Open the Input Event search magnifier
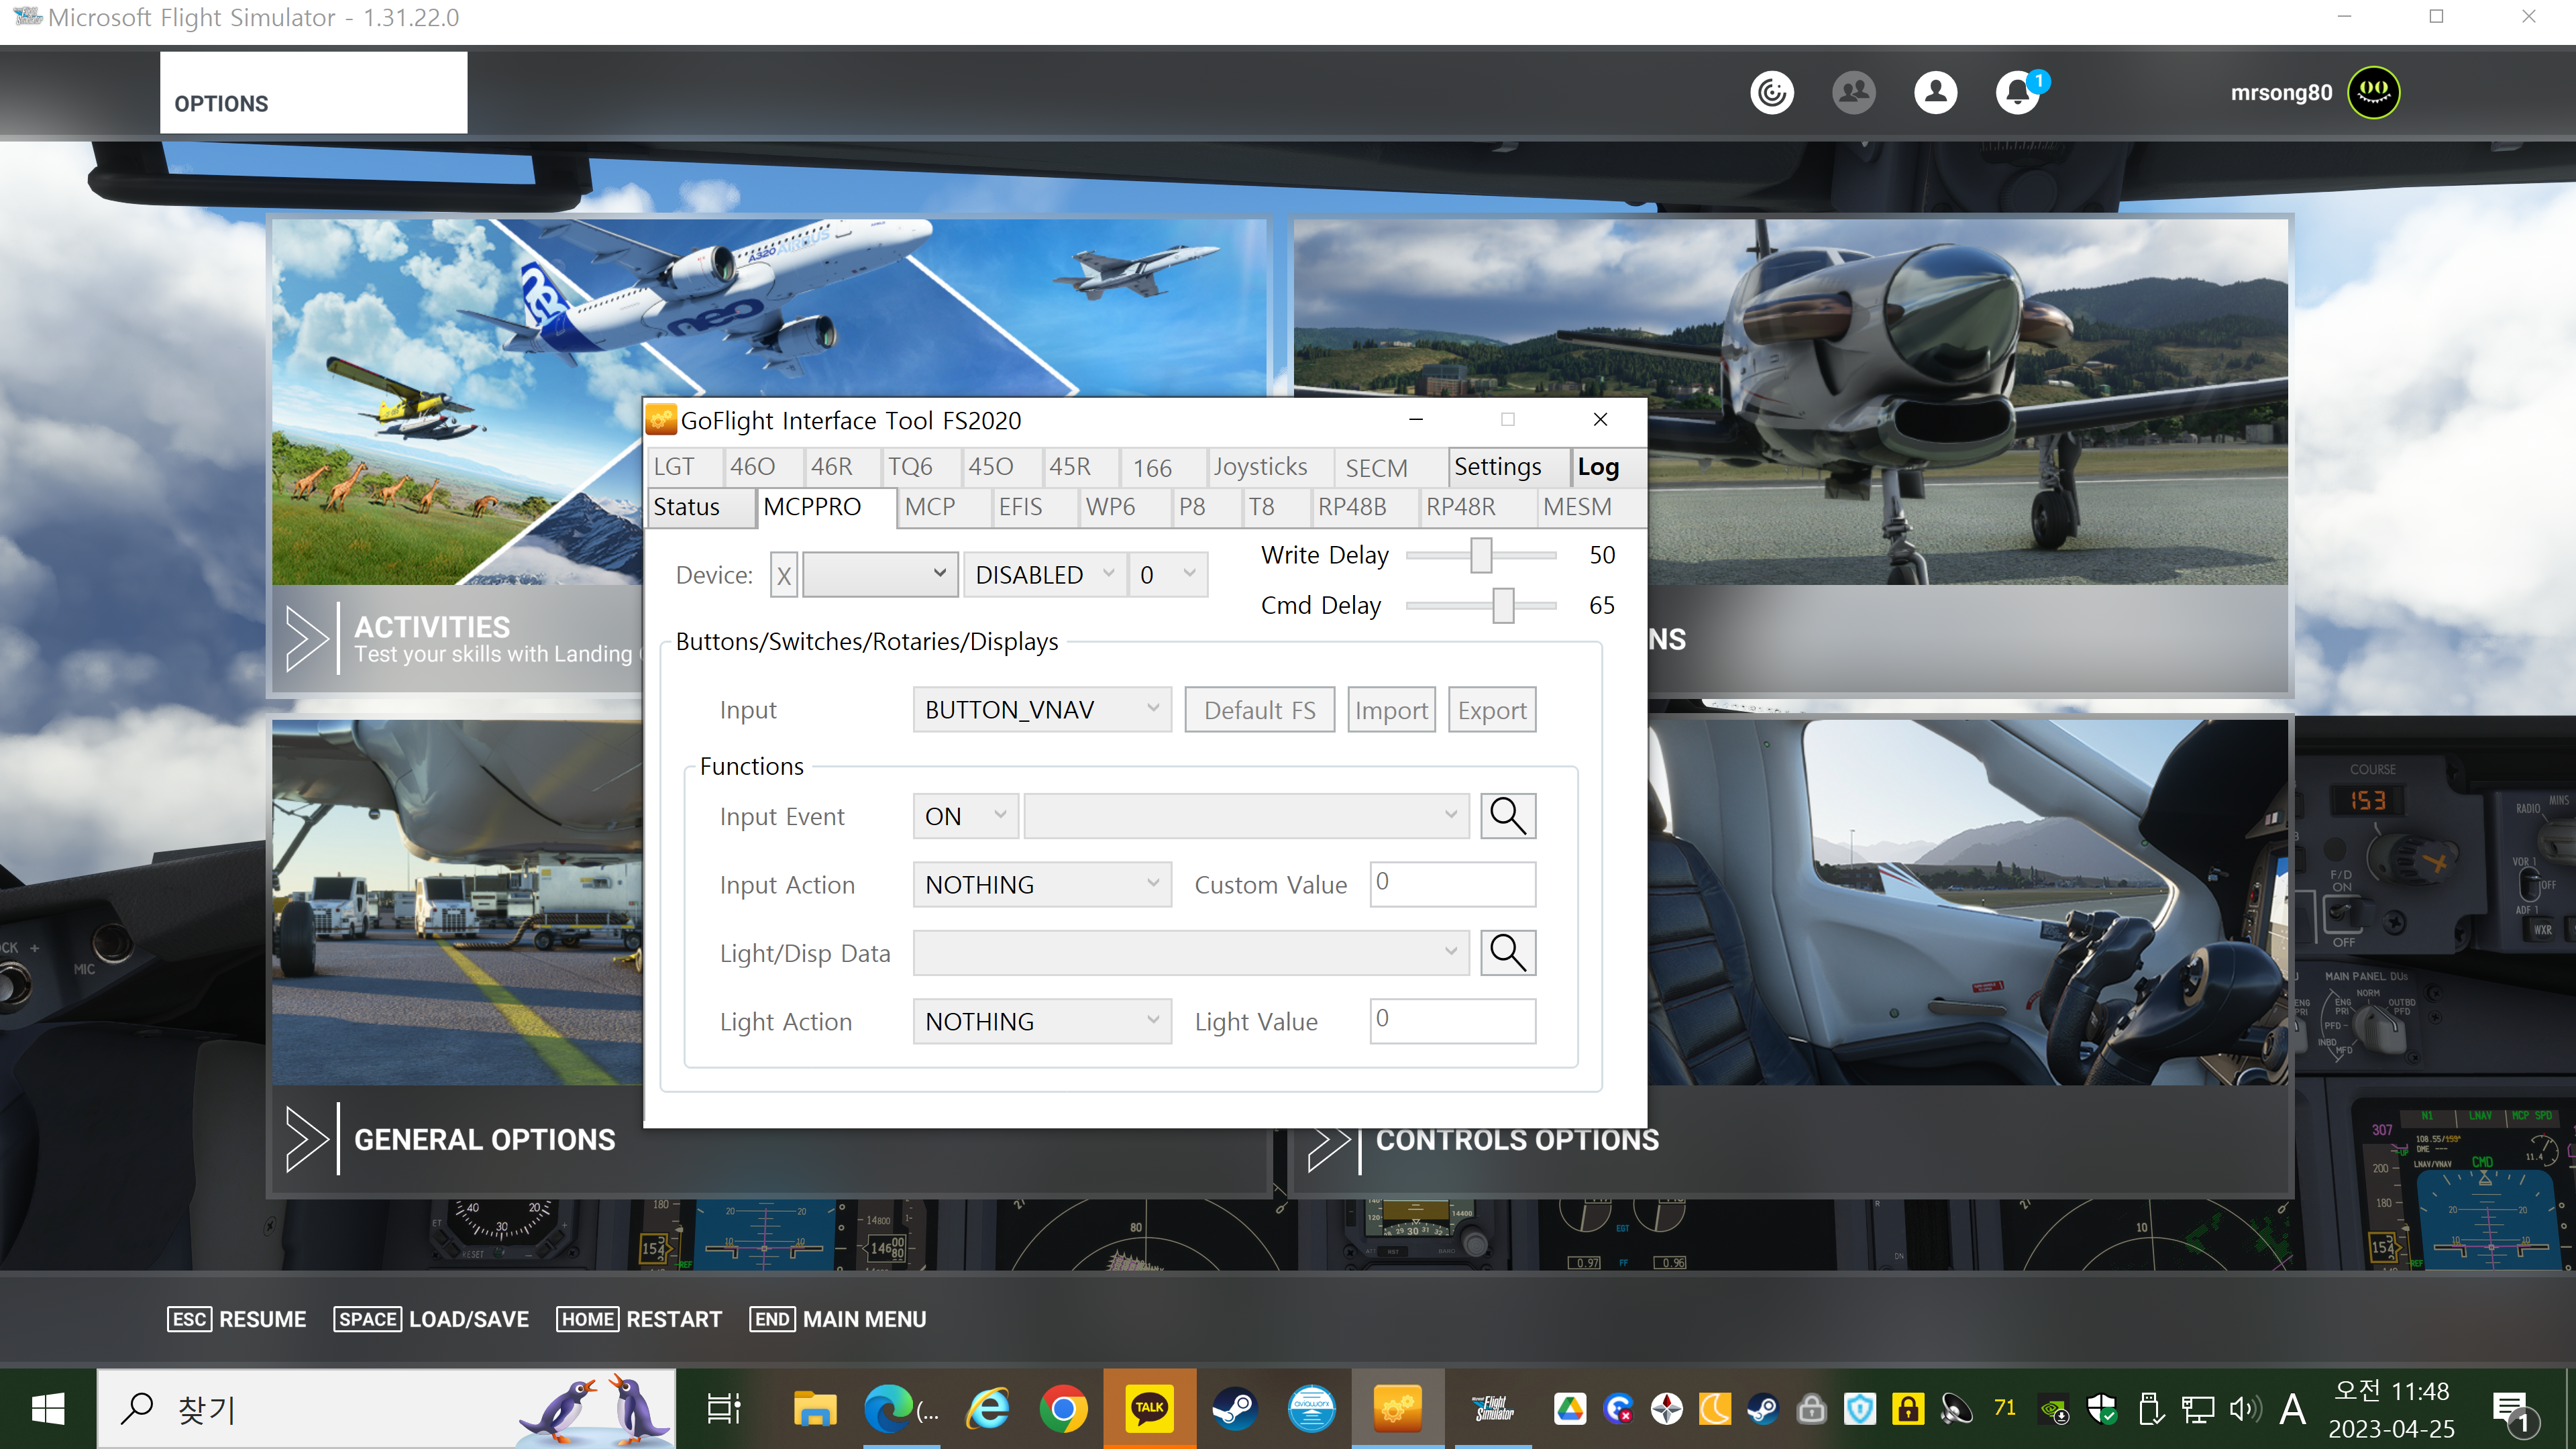Viewport: 2576px width, 1449px height. click(x=1507, y=816)
